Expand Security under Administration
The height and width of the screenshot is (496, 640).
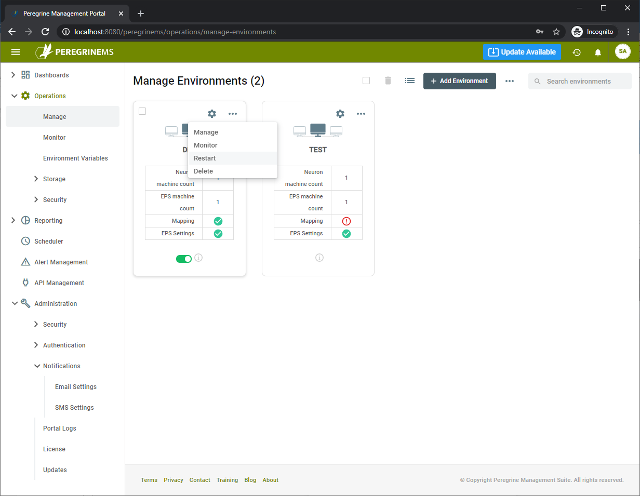pos(36,324)
